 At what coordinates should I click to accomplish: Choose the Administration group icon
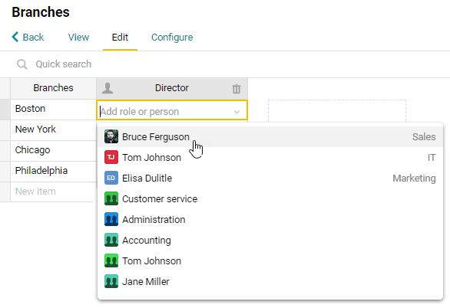point(111,219)
